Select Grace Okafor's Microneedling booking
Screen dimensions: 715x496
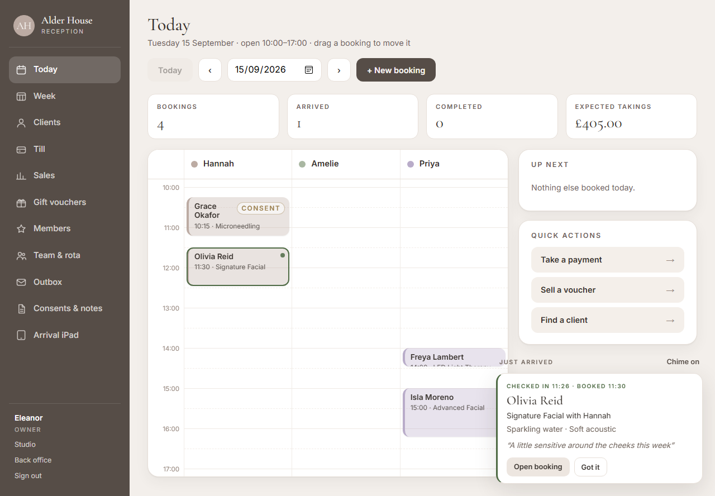point(238,216)
